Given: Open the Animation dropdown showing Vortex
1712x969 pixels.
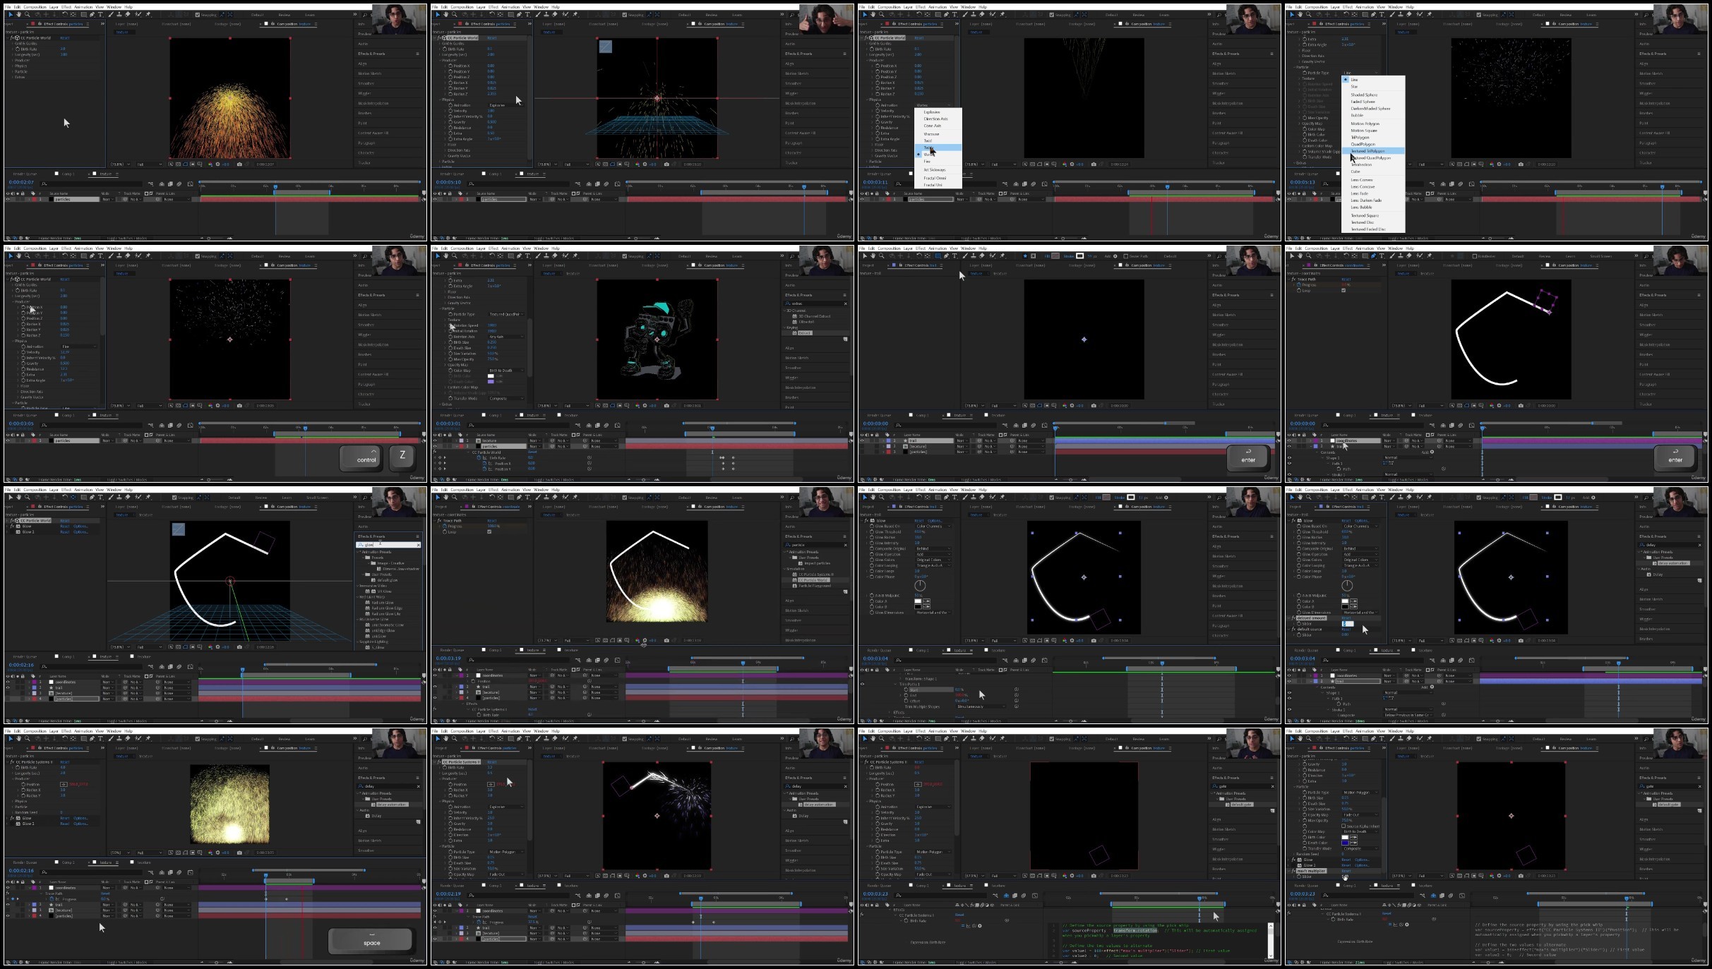Looking at the screenshot, I should 933,105.
